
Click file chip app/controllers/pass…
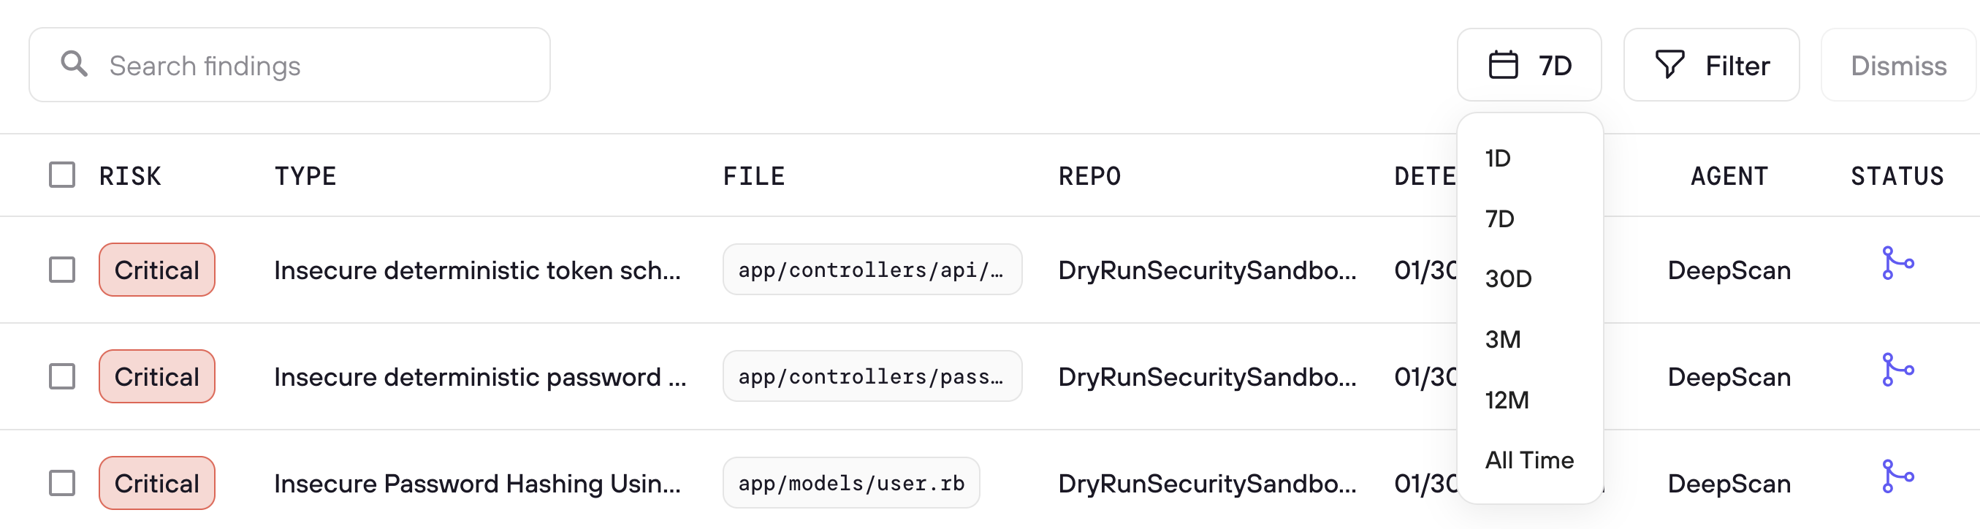pyautogui.click(x=872, y=377)
